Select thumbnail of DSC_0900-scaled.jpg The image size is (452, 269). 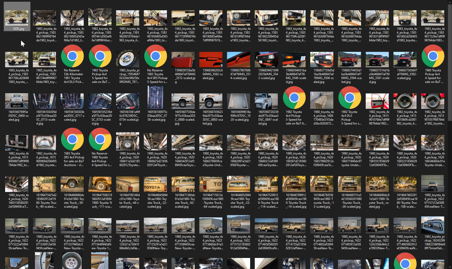pos(17,101)
